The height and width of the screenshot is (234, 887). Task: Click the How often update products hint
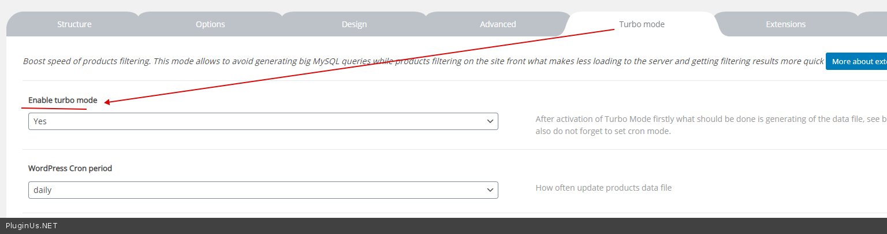coord(603,188)
